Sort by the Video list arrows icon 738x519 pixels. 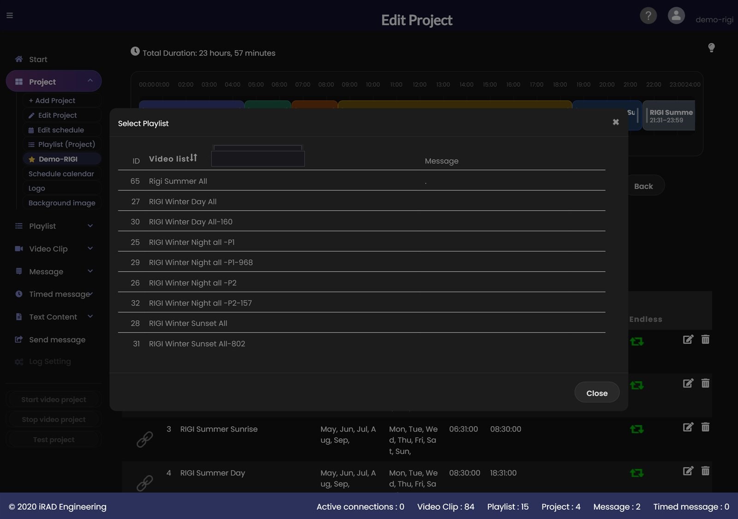pyautogui.click(x=194, y=158)
